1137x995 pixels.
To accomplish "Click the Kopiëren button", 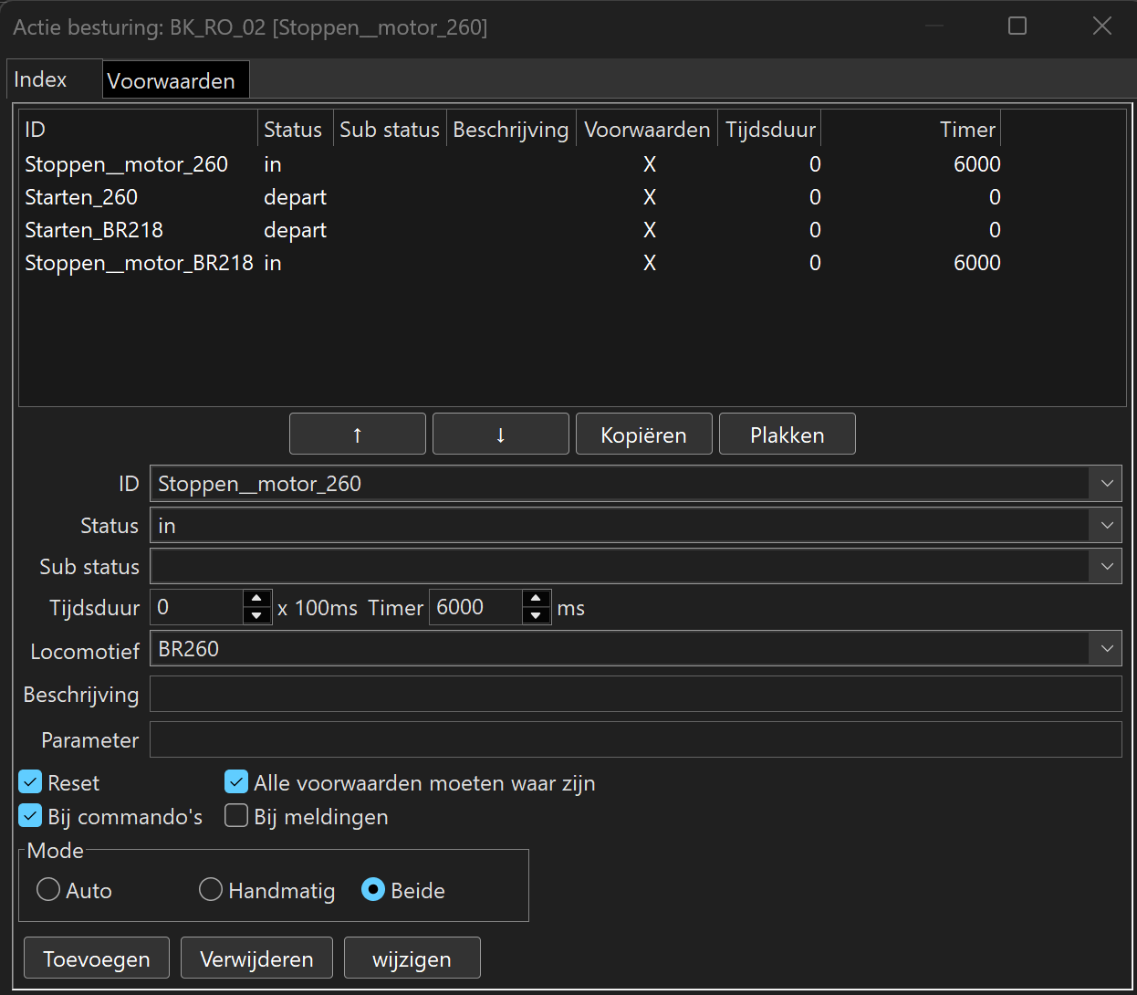I will [643, 435].
